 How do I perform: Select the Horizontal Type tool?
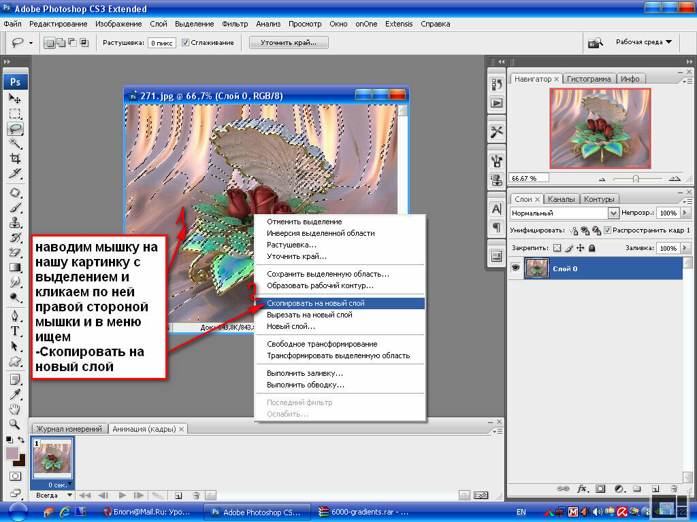(15, 331)
